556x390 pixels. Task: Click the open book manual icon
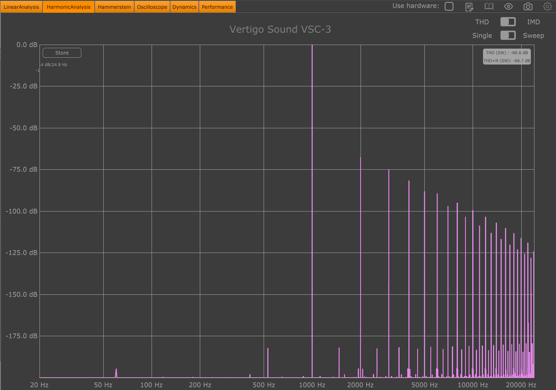489,6
